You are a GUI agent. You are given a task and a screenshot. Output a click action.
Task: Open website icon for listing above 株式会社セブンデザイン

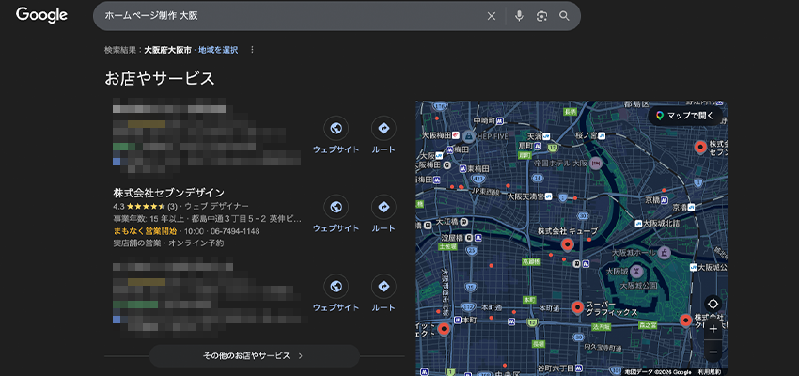click(336, 128)
